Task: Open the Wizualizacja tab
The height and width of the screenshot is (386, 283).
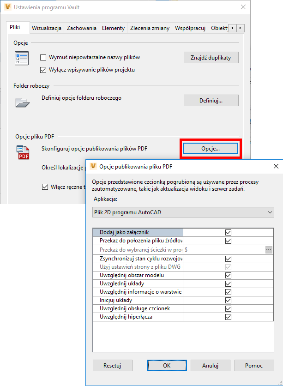Action: click(x=47, y=28)
